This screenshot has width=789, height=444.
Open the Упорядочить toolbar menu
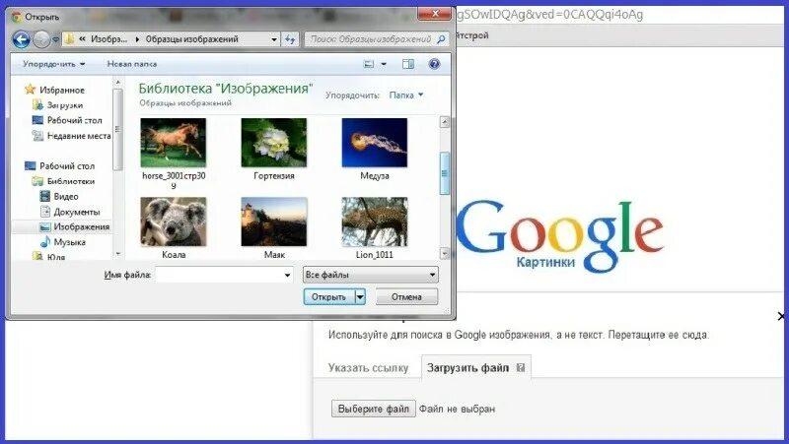coord(54,64)
